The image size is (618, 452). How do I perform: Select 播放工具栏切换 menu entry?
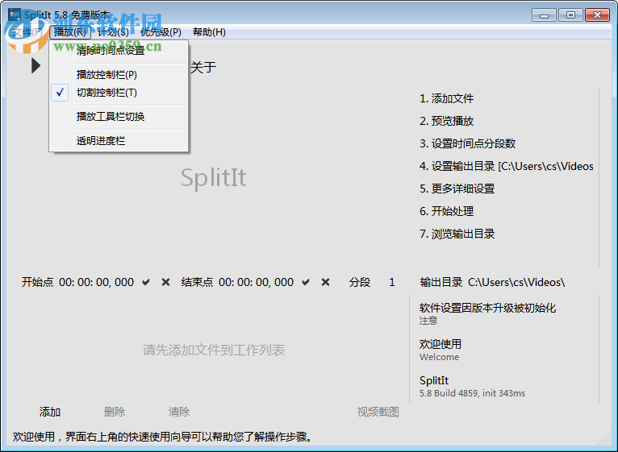pyautogui.click(x=119, y=117)
